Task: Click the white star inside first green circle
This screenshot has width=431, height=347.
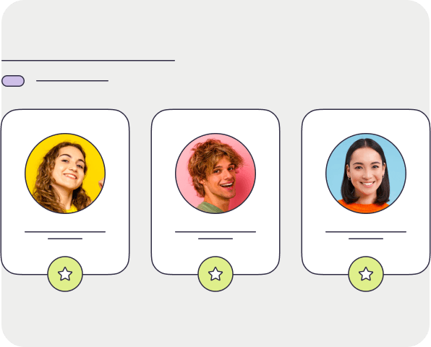Action: (x=65, y=274)
